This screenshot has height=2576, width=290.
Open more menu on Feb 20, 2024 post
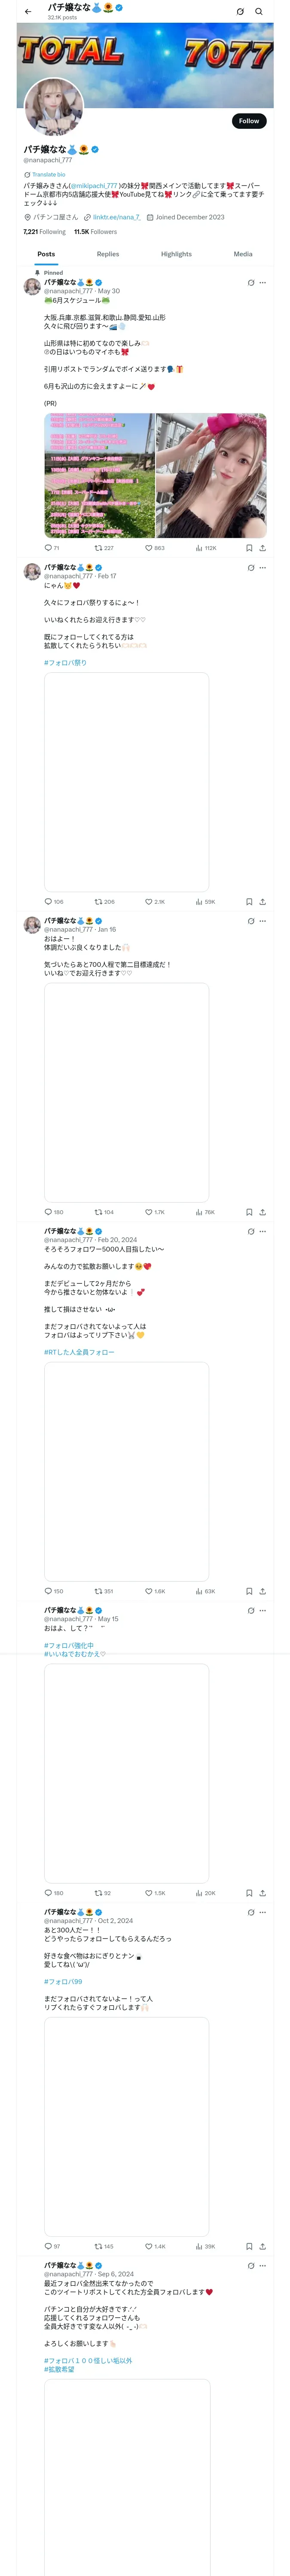tap(263, 1231)
